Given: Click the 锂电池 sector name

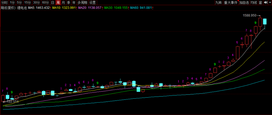Looking at the screenshot, I should (22, 8).
